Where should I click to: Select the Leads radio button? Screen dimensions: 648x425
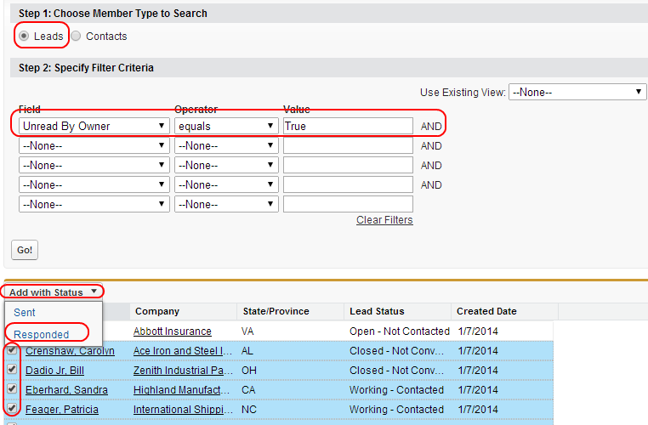pyautogui.click(x=24, y=36)
